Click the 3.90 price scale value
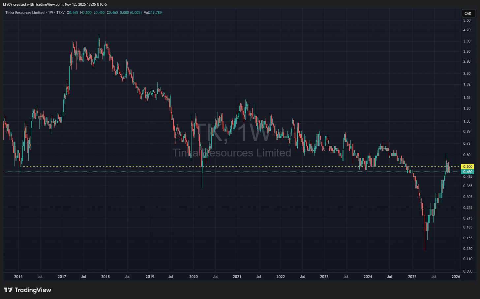Viewport: 480px width, 299px height. 467,41
